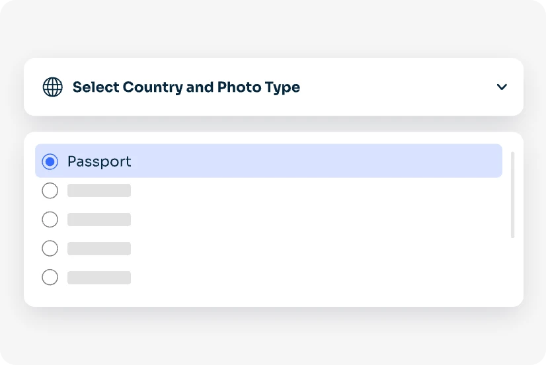Click the blue dot inside the Passport radio
Image resolution: width=546 pixels, height=365 pixels.
coord(50,161)
